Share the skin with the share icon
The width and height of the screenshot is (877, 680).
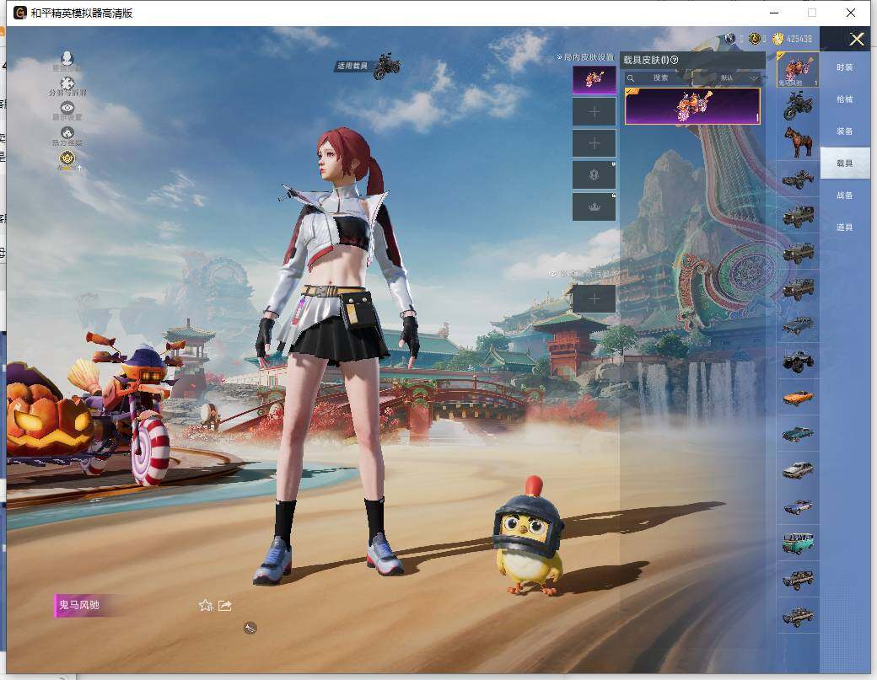[x=225, y=606]
